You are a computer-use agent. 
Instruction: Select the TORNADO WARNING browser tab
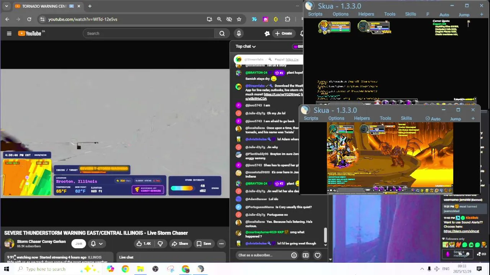48,6
